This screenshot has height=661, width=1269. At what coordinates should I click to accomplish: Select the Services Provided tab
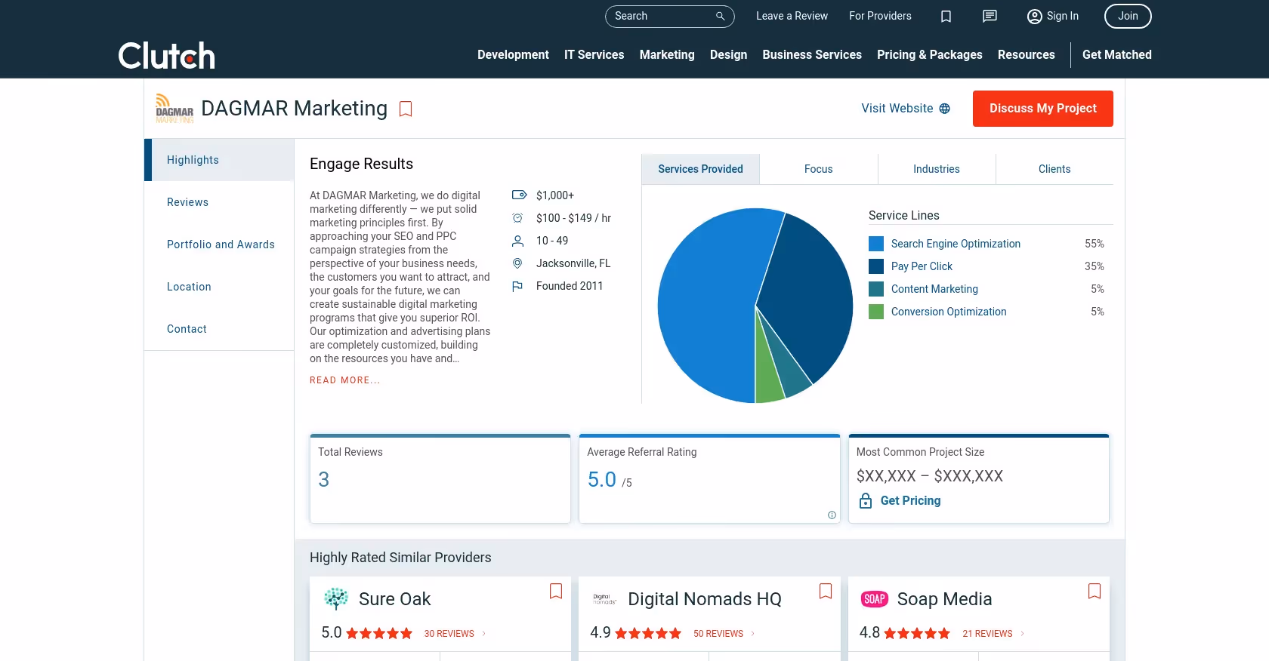pos(700,169)
